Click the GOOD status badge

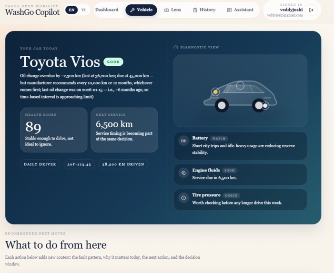point(113,62)
